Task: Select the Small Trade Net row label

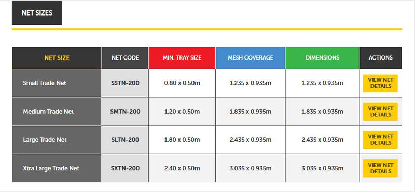Action: pyautogui.click(x=45, y=83)
